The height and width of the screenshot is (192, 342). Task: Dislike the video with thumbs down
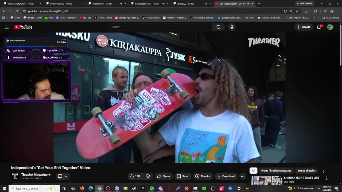click(x=148, y=176)
